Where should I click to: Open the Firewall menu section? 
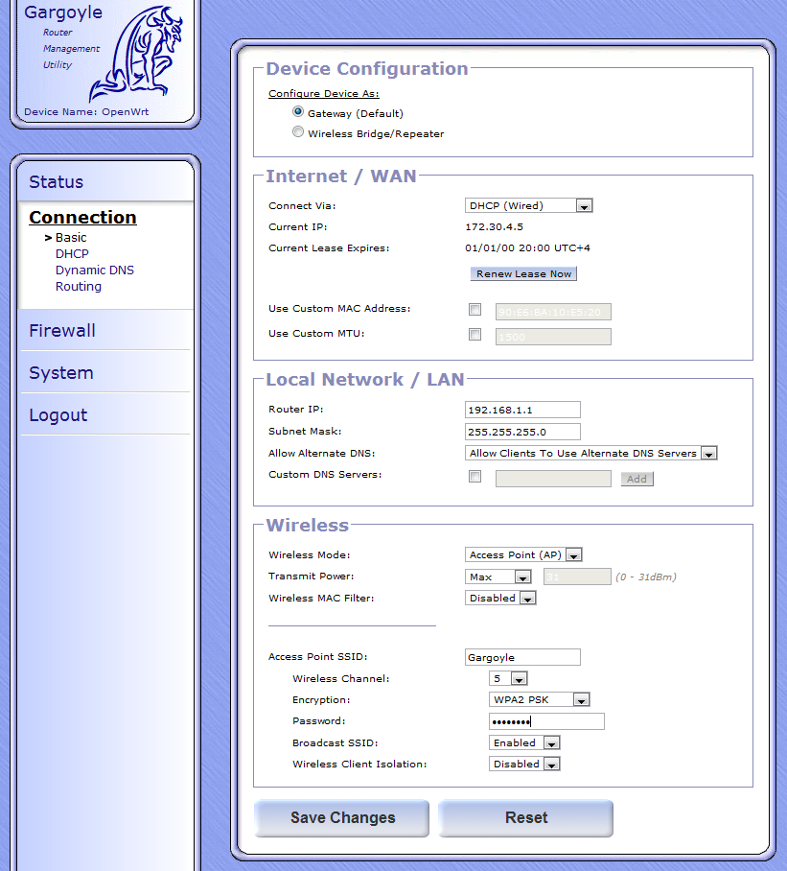pos(62,331)
